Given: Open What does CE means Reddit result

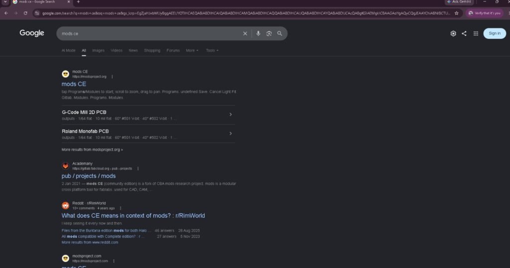Looking at the screenshot, I should 133,215.
